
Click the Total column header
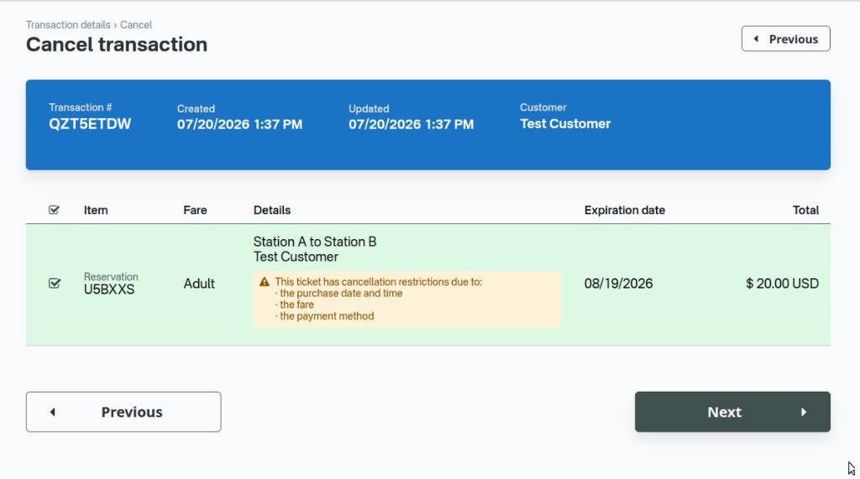[805, 210]
